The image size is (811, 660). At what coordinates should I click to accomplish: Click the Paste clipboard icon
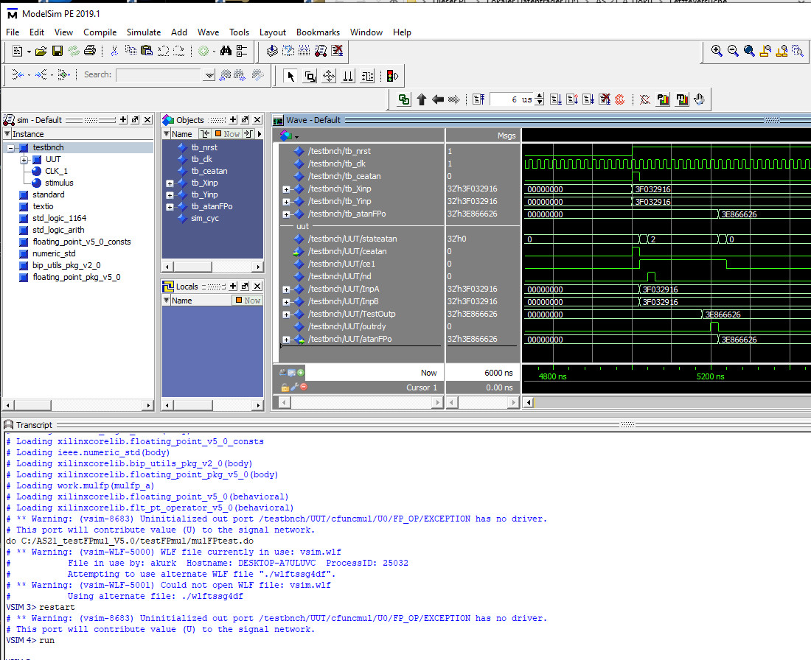(x=147, y=51)
